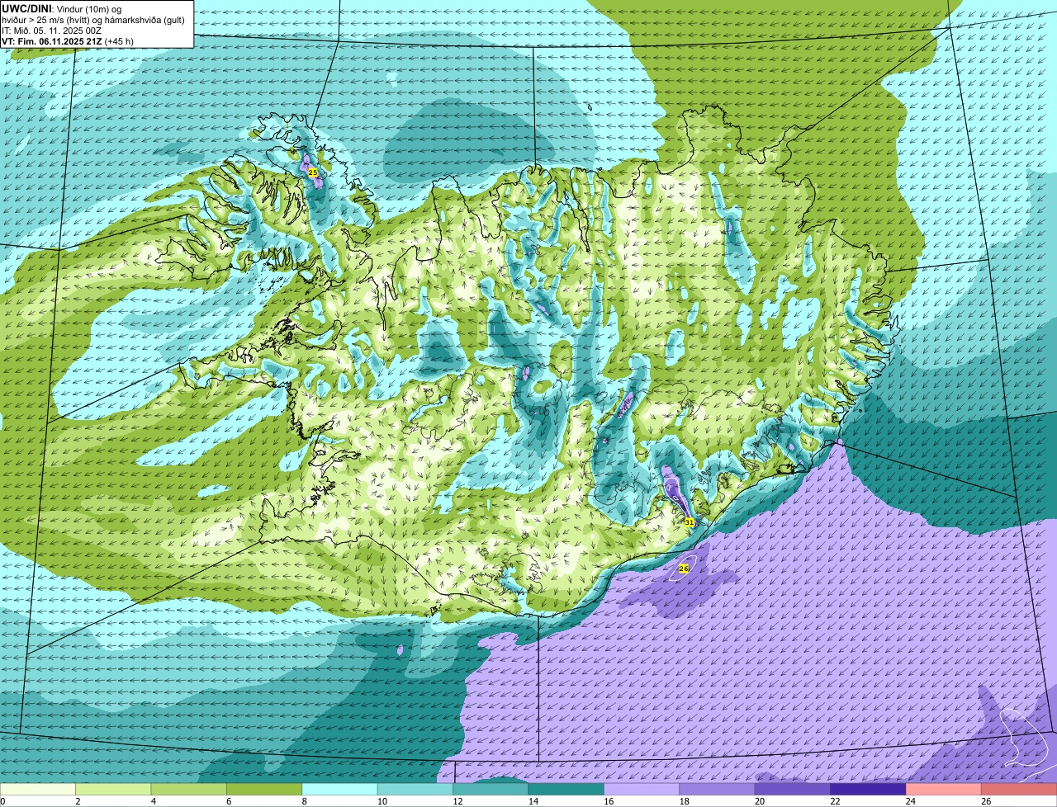Select the 16–18 m/s lavender legend swatch
The image size is (1057, 807).
pos(642,790)
